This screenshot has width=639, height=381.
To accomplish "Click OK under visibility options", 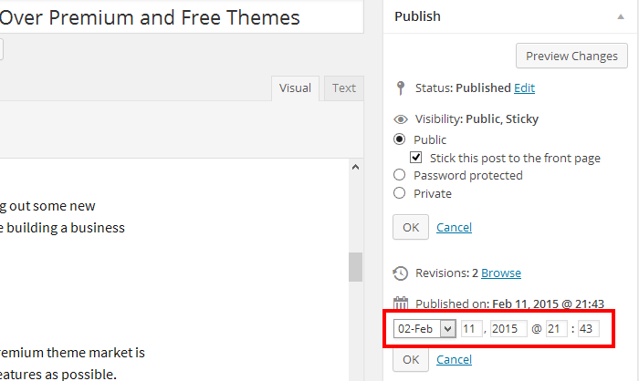I will tap(411, 227).
